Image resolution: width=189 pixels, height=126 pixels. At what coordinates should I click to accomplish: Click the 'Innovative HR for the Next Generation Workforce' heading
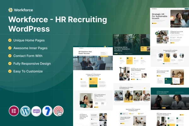pyautogui.click(x=122, y=49)
